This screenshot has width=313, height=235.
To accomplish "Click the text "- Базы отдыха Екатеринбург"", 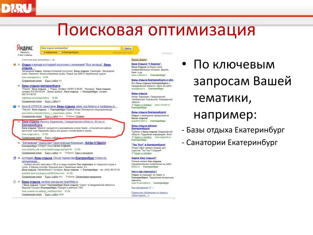I will (233, 130).
